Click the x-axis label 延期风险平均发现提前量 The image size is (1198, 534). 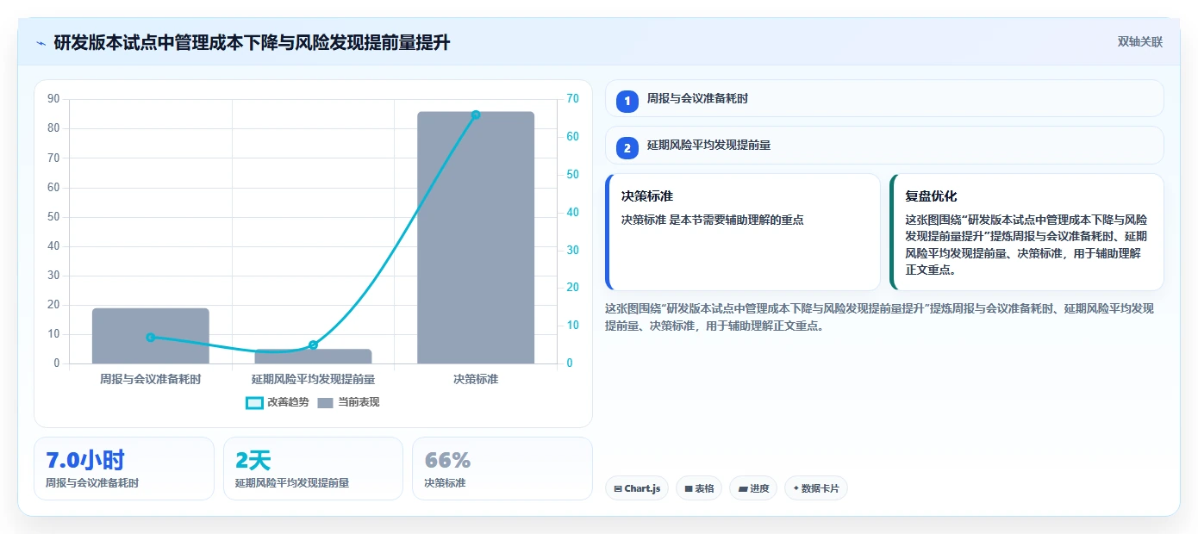point(313,379)
